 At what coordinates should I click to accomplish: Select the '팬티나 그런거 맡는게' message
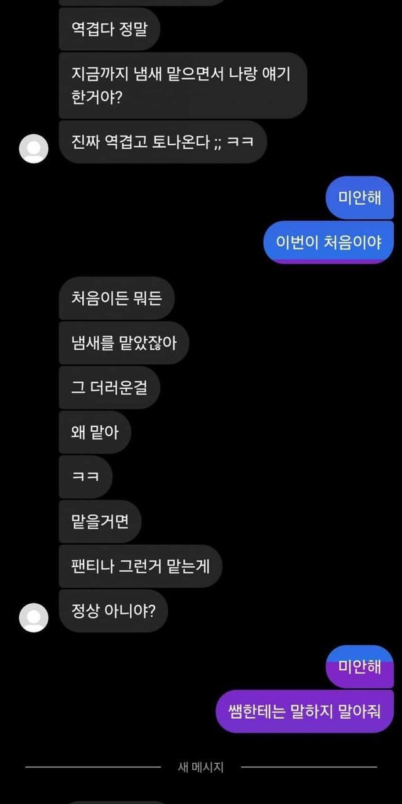click(140, 566)
